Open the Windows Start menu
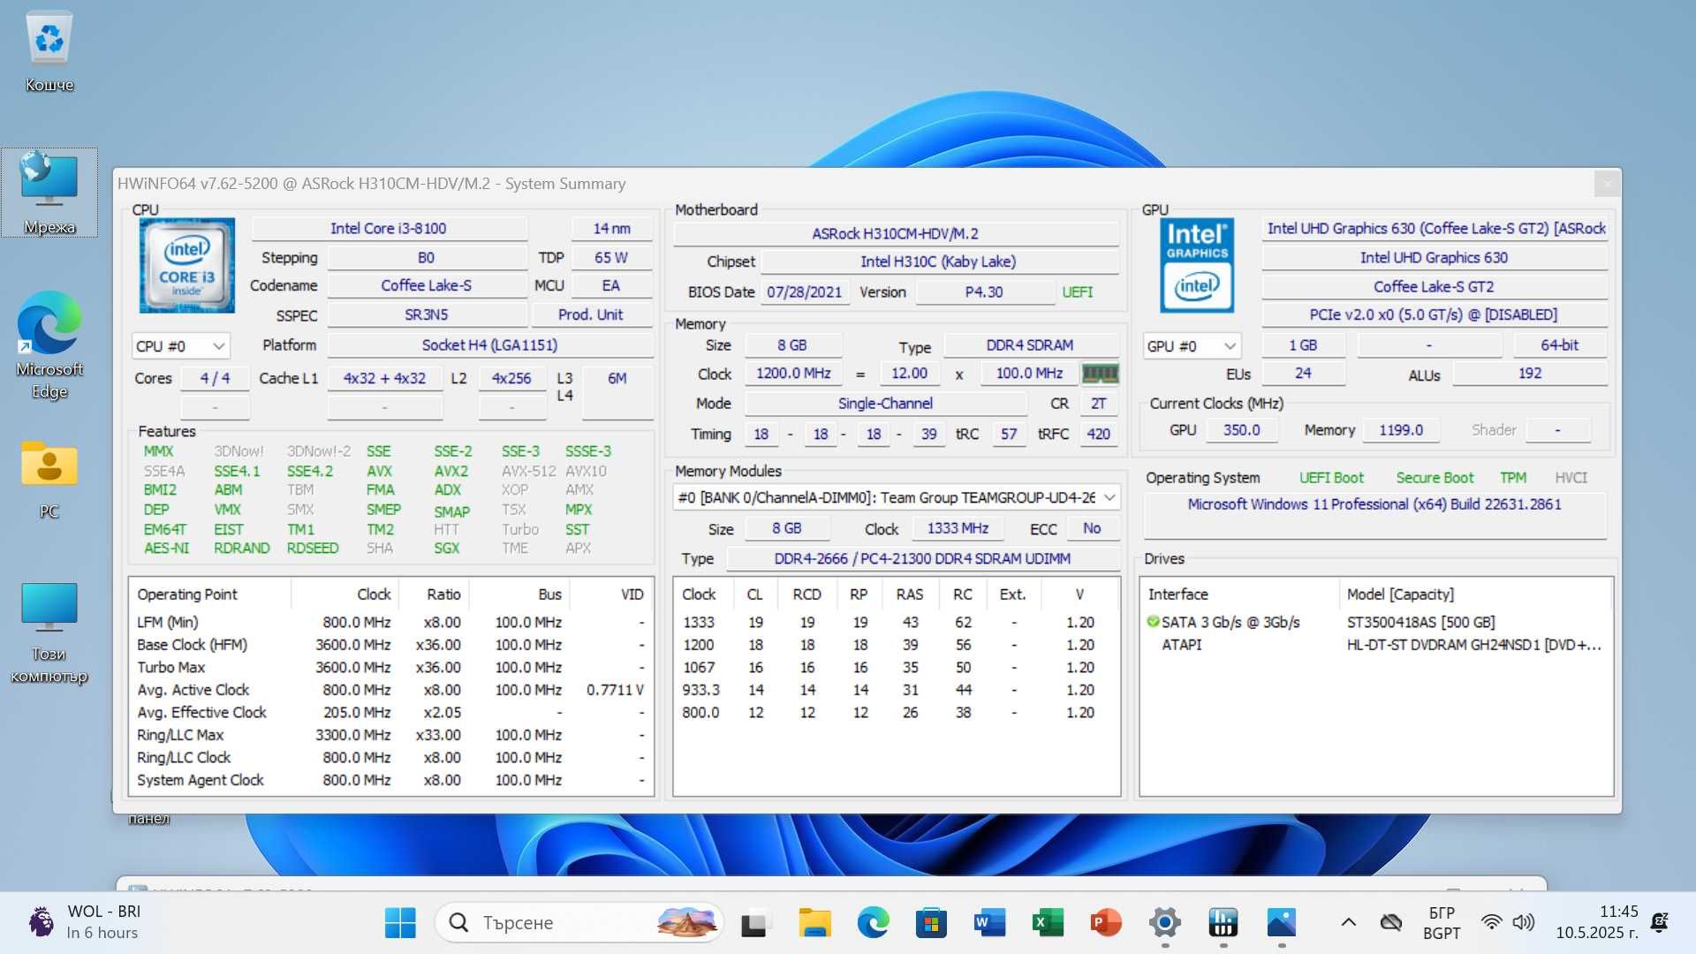 point(400,923)
